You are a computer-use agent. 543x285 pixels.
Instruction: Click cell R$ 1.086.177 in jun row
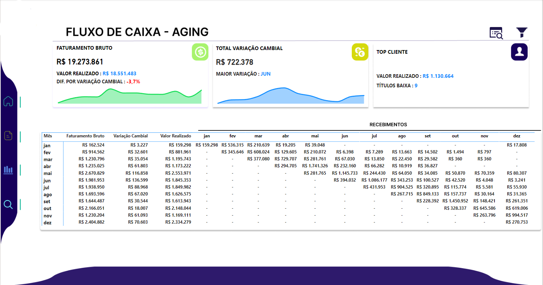(x=374, y=180)
